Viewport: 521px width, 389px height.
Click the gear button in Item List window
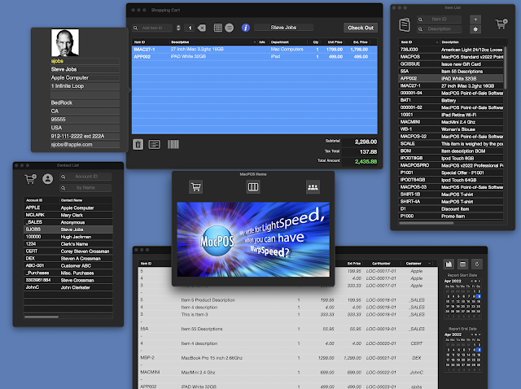475,29
